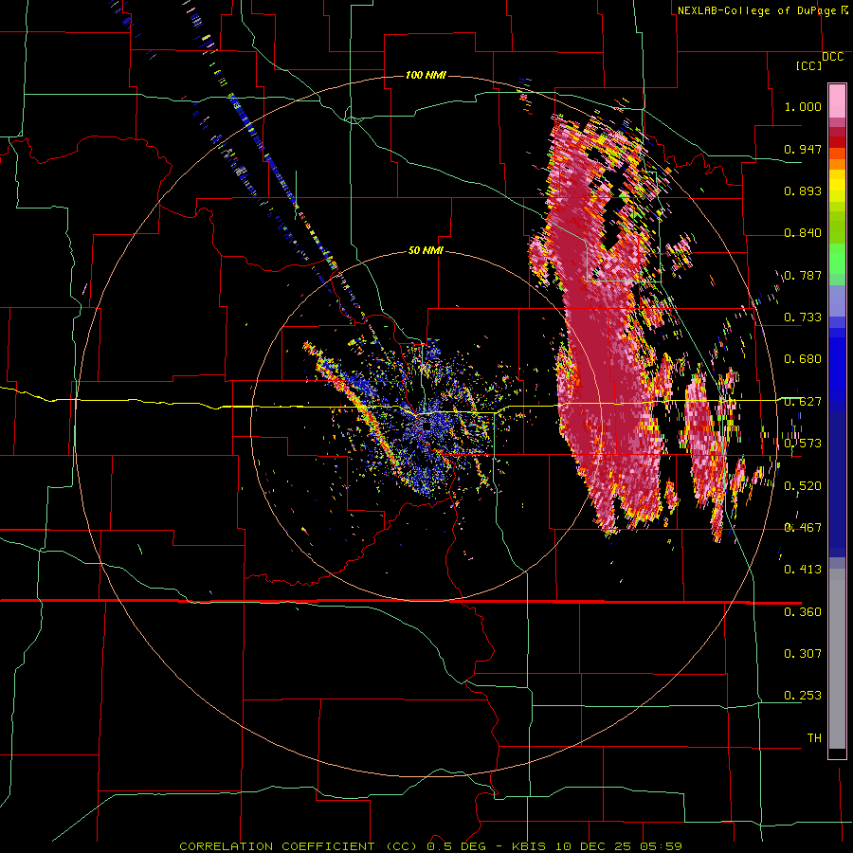Image resolution: width=853 pixels, height=853 pixels.
Task: Select the 0.680 legend value
Action: [x=803, y=359]
